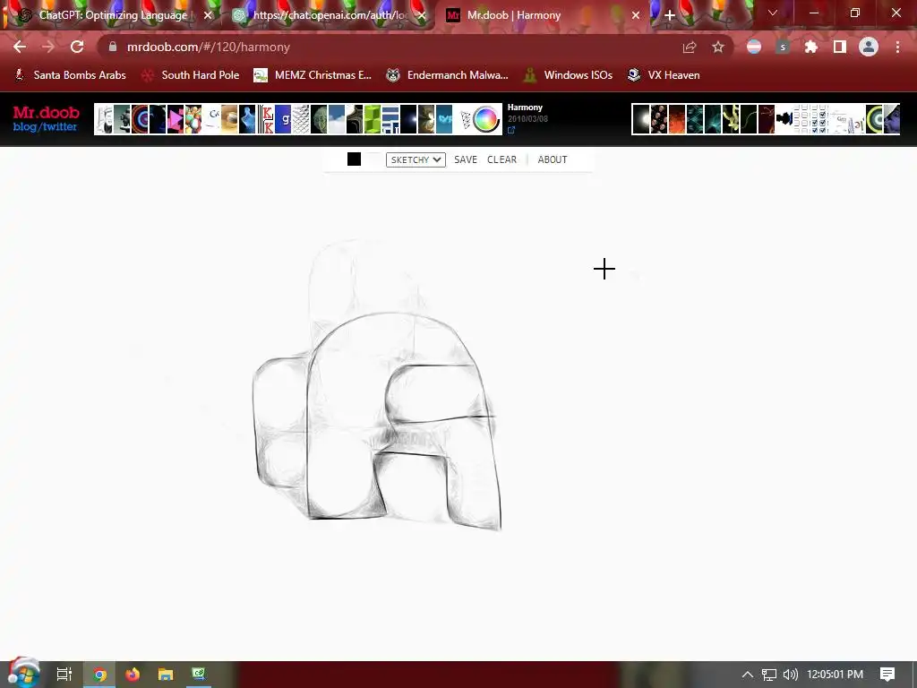
Task: Open the South Hard Pole bookmark
Action: 192,75
